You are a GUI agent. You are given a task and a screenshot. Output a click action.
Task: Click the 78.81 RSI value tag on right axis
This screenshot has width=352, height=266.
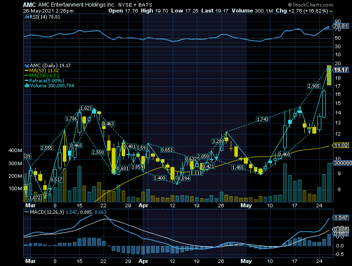[x=341, y=26]
